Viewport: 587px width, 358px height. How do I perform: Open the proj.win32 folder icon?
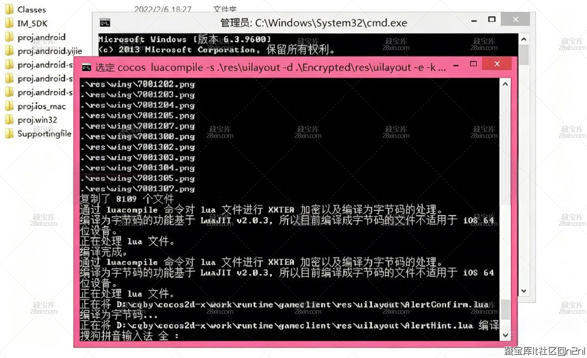click(x=9, y=119)
